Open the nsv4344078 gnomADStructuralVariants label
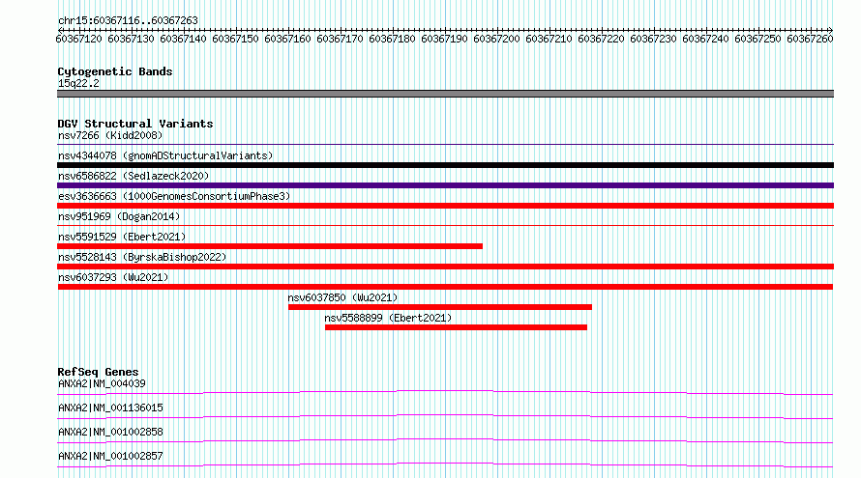Screen dimensions: 861x478 165,155
